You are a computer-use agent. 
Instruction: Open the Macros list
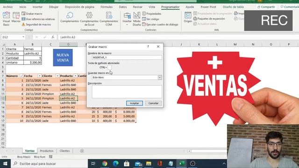click(x=16, y=17)
